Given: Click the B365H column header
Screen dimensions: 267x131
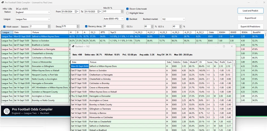Looking at the screenshot, I should coord(223,32).
